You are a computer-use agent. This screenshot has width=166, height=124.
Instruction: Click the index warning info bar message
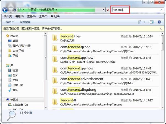click(33, 28)
